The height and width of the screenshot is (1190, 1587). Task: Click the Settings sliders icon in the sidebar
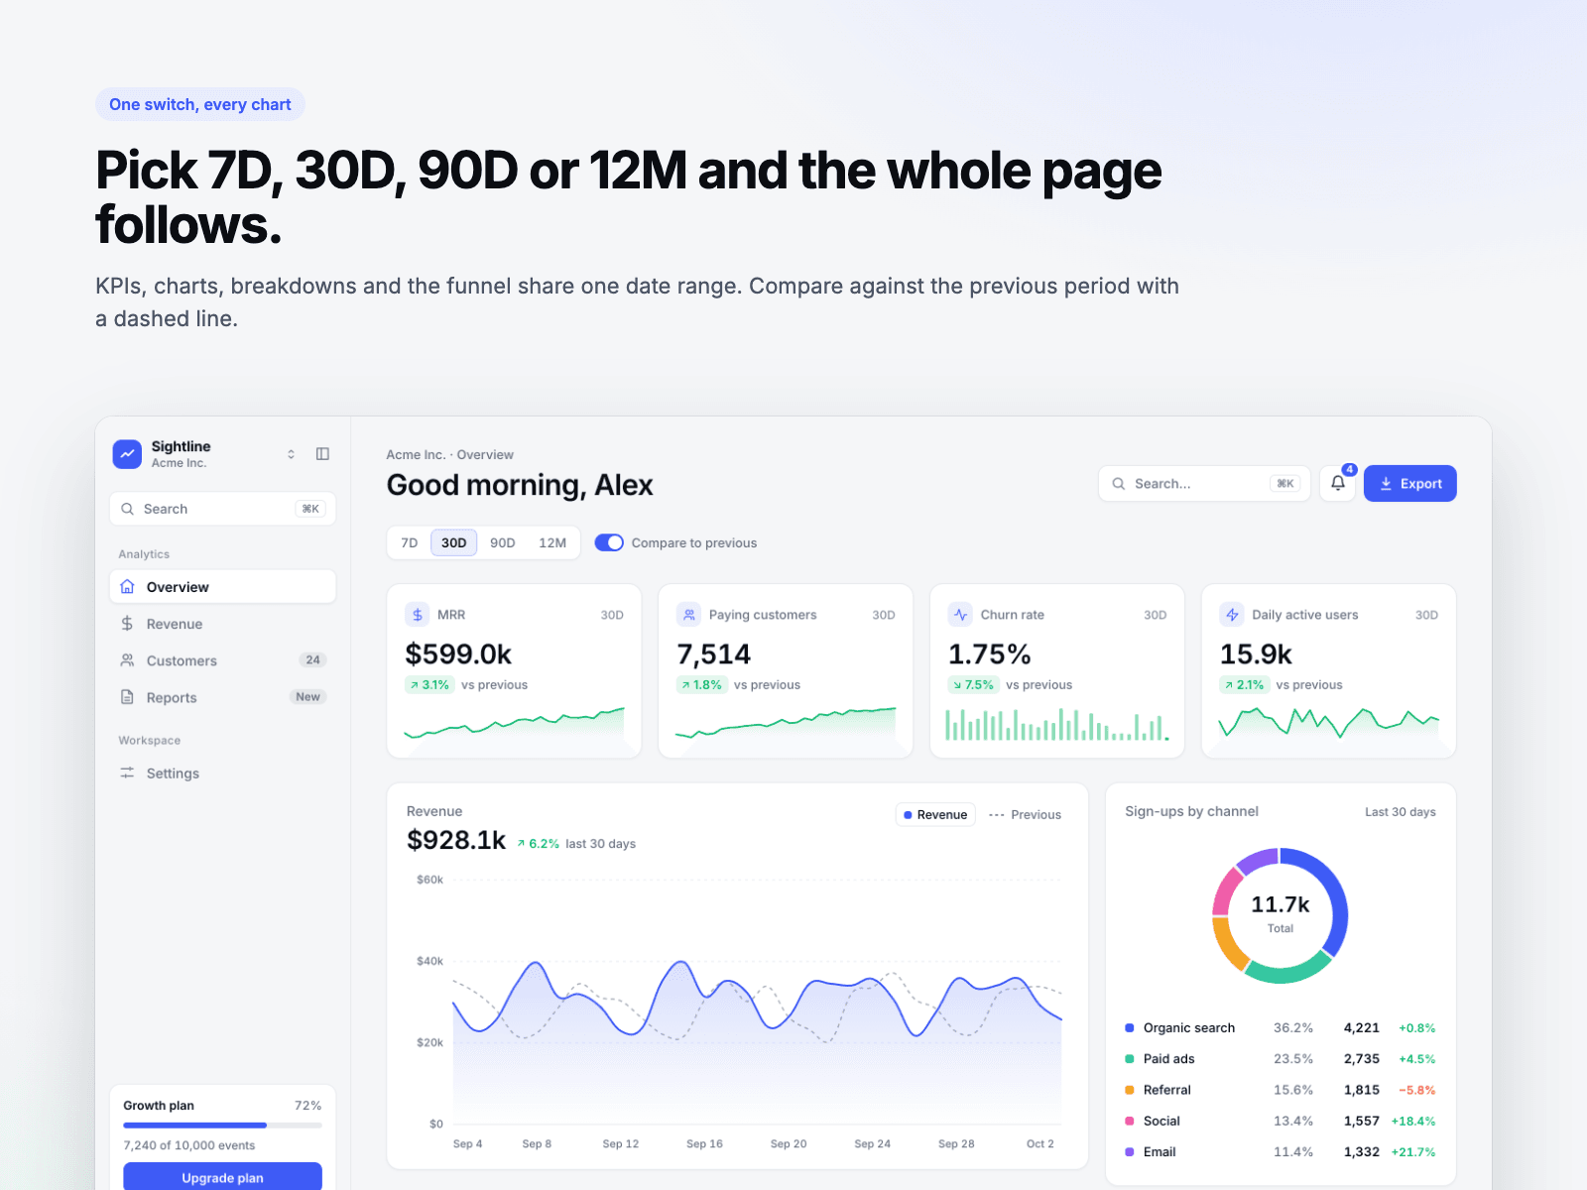127,773
